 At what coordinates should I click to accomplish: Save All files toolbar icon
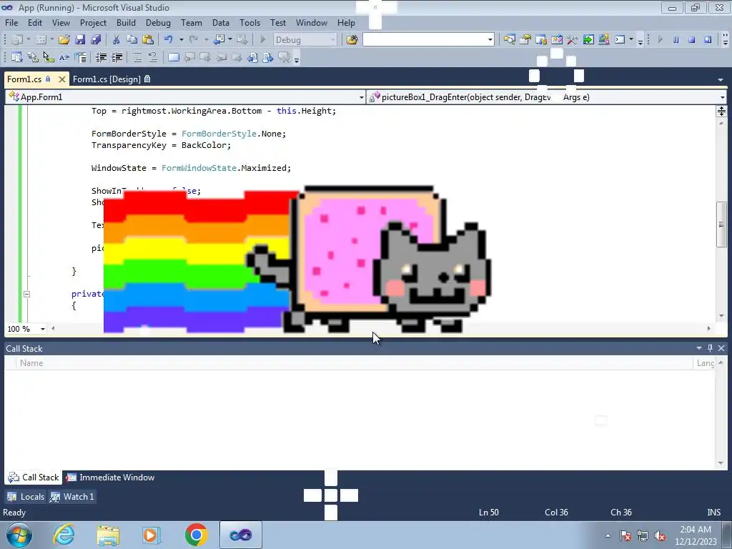(96, 40)
